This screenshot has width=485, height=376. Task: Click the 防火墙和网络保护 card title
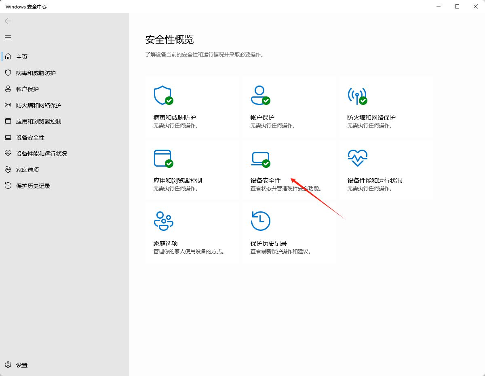click(371, 118)
